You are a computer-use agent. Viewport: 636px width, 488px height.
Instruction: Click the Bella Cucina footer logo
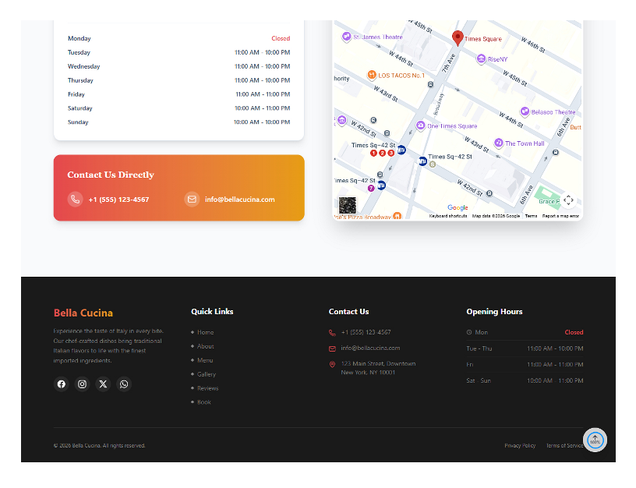(x=83, y=313)
